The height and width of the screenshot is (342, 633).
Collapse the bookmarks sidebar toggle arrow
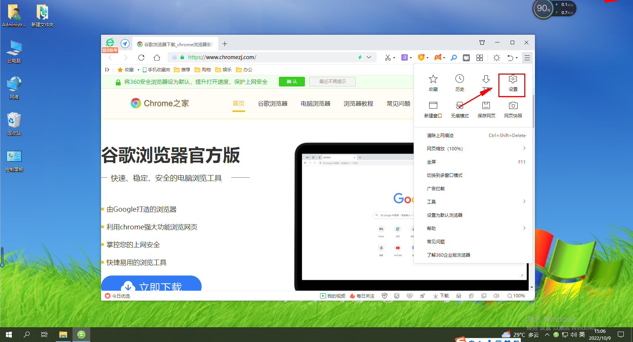107,69
